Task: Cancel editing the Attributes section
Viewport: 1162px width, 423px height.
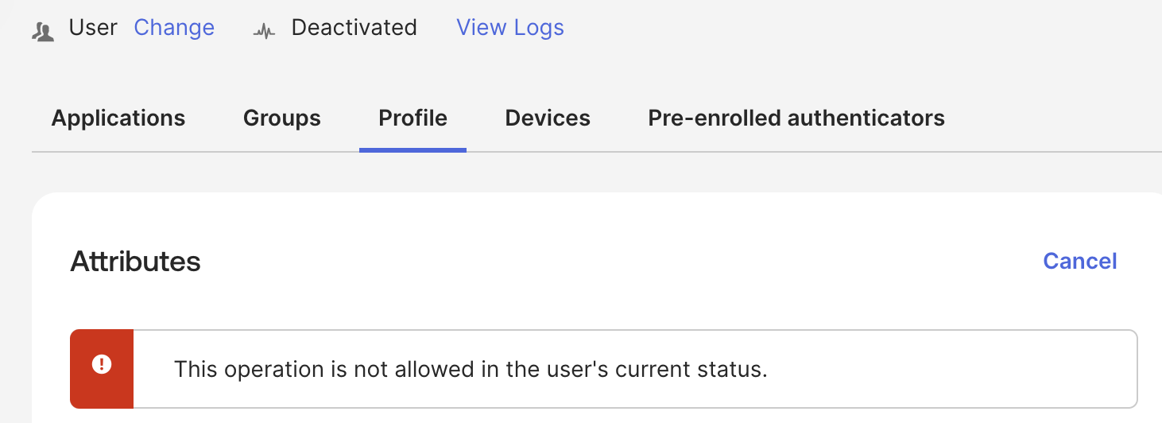Action: [x=1079, y=262]
